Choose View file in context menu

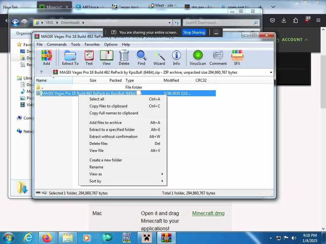(123, 151)
